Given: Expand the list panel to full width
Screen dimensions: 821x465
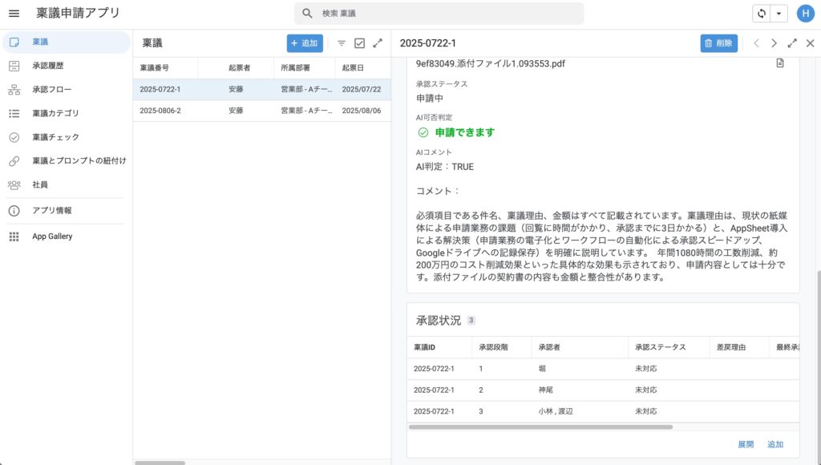Looking at the screenshot, I should 378,43.
